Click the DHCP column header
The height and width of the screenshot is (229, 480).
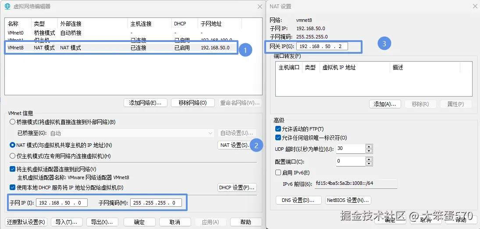[x=185, y=24]
